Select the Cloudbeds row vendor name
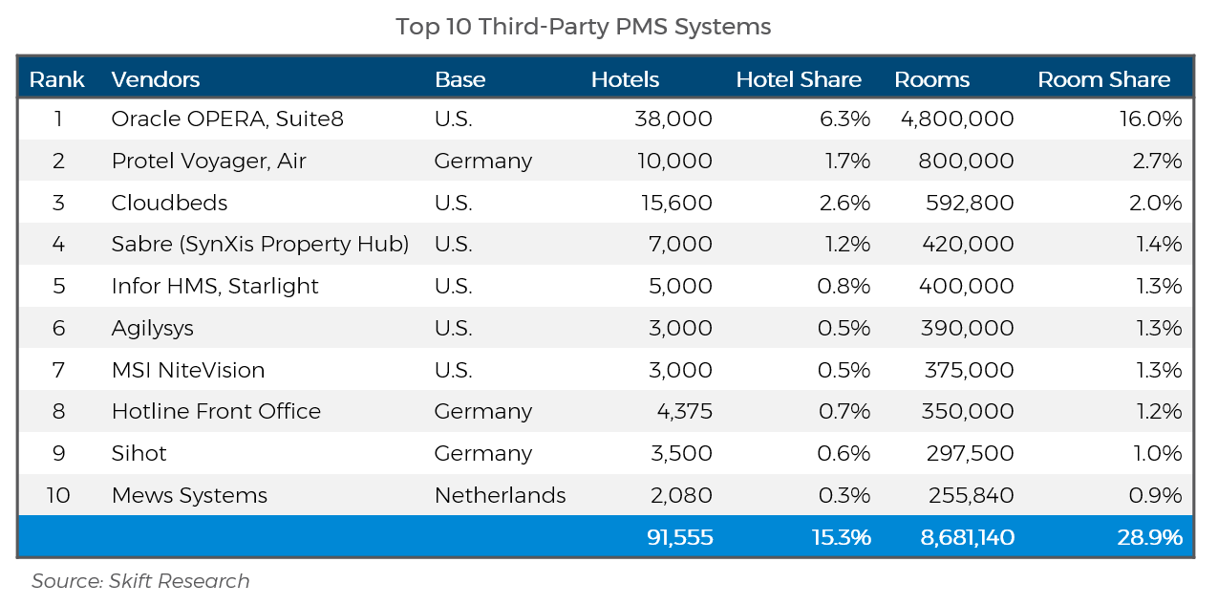 [169, 203]
